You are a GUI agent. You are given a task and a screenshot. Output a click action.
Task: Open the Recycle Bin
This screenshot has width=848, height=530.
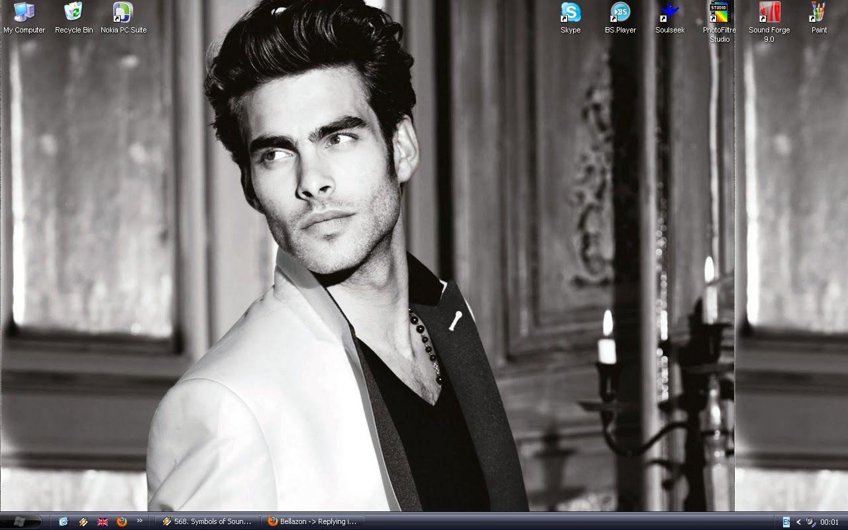click(74, 13)
